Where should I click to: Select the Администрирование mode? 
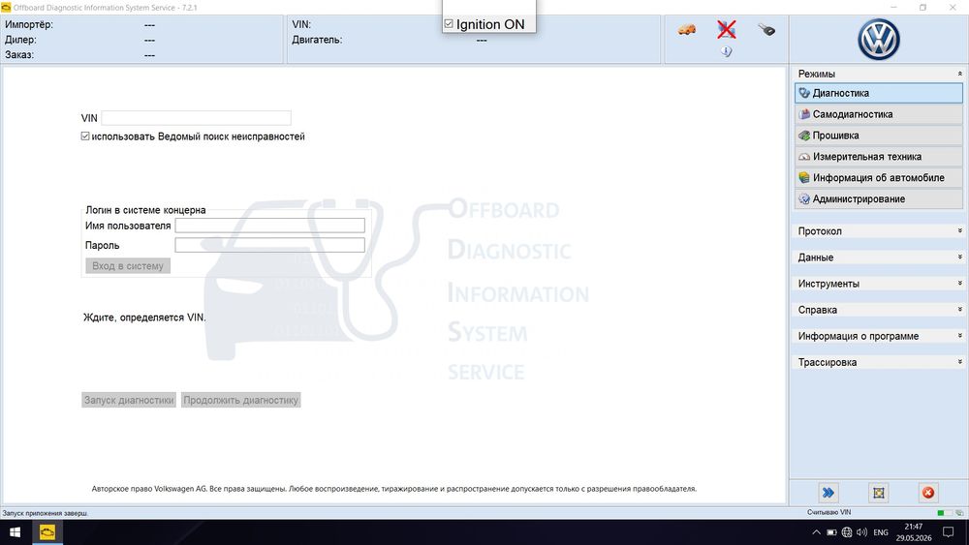tap(878, 198)
